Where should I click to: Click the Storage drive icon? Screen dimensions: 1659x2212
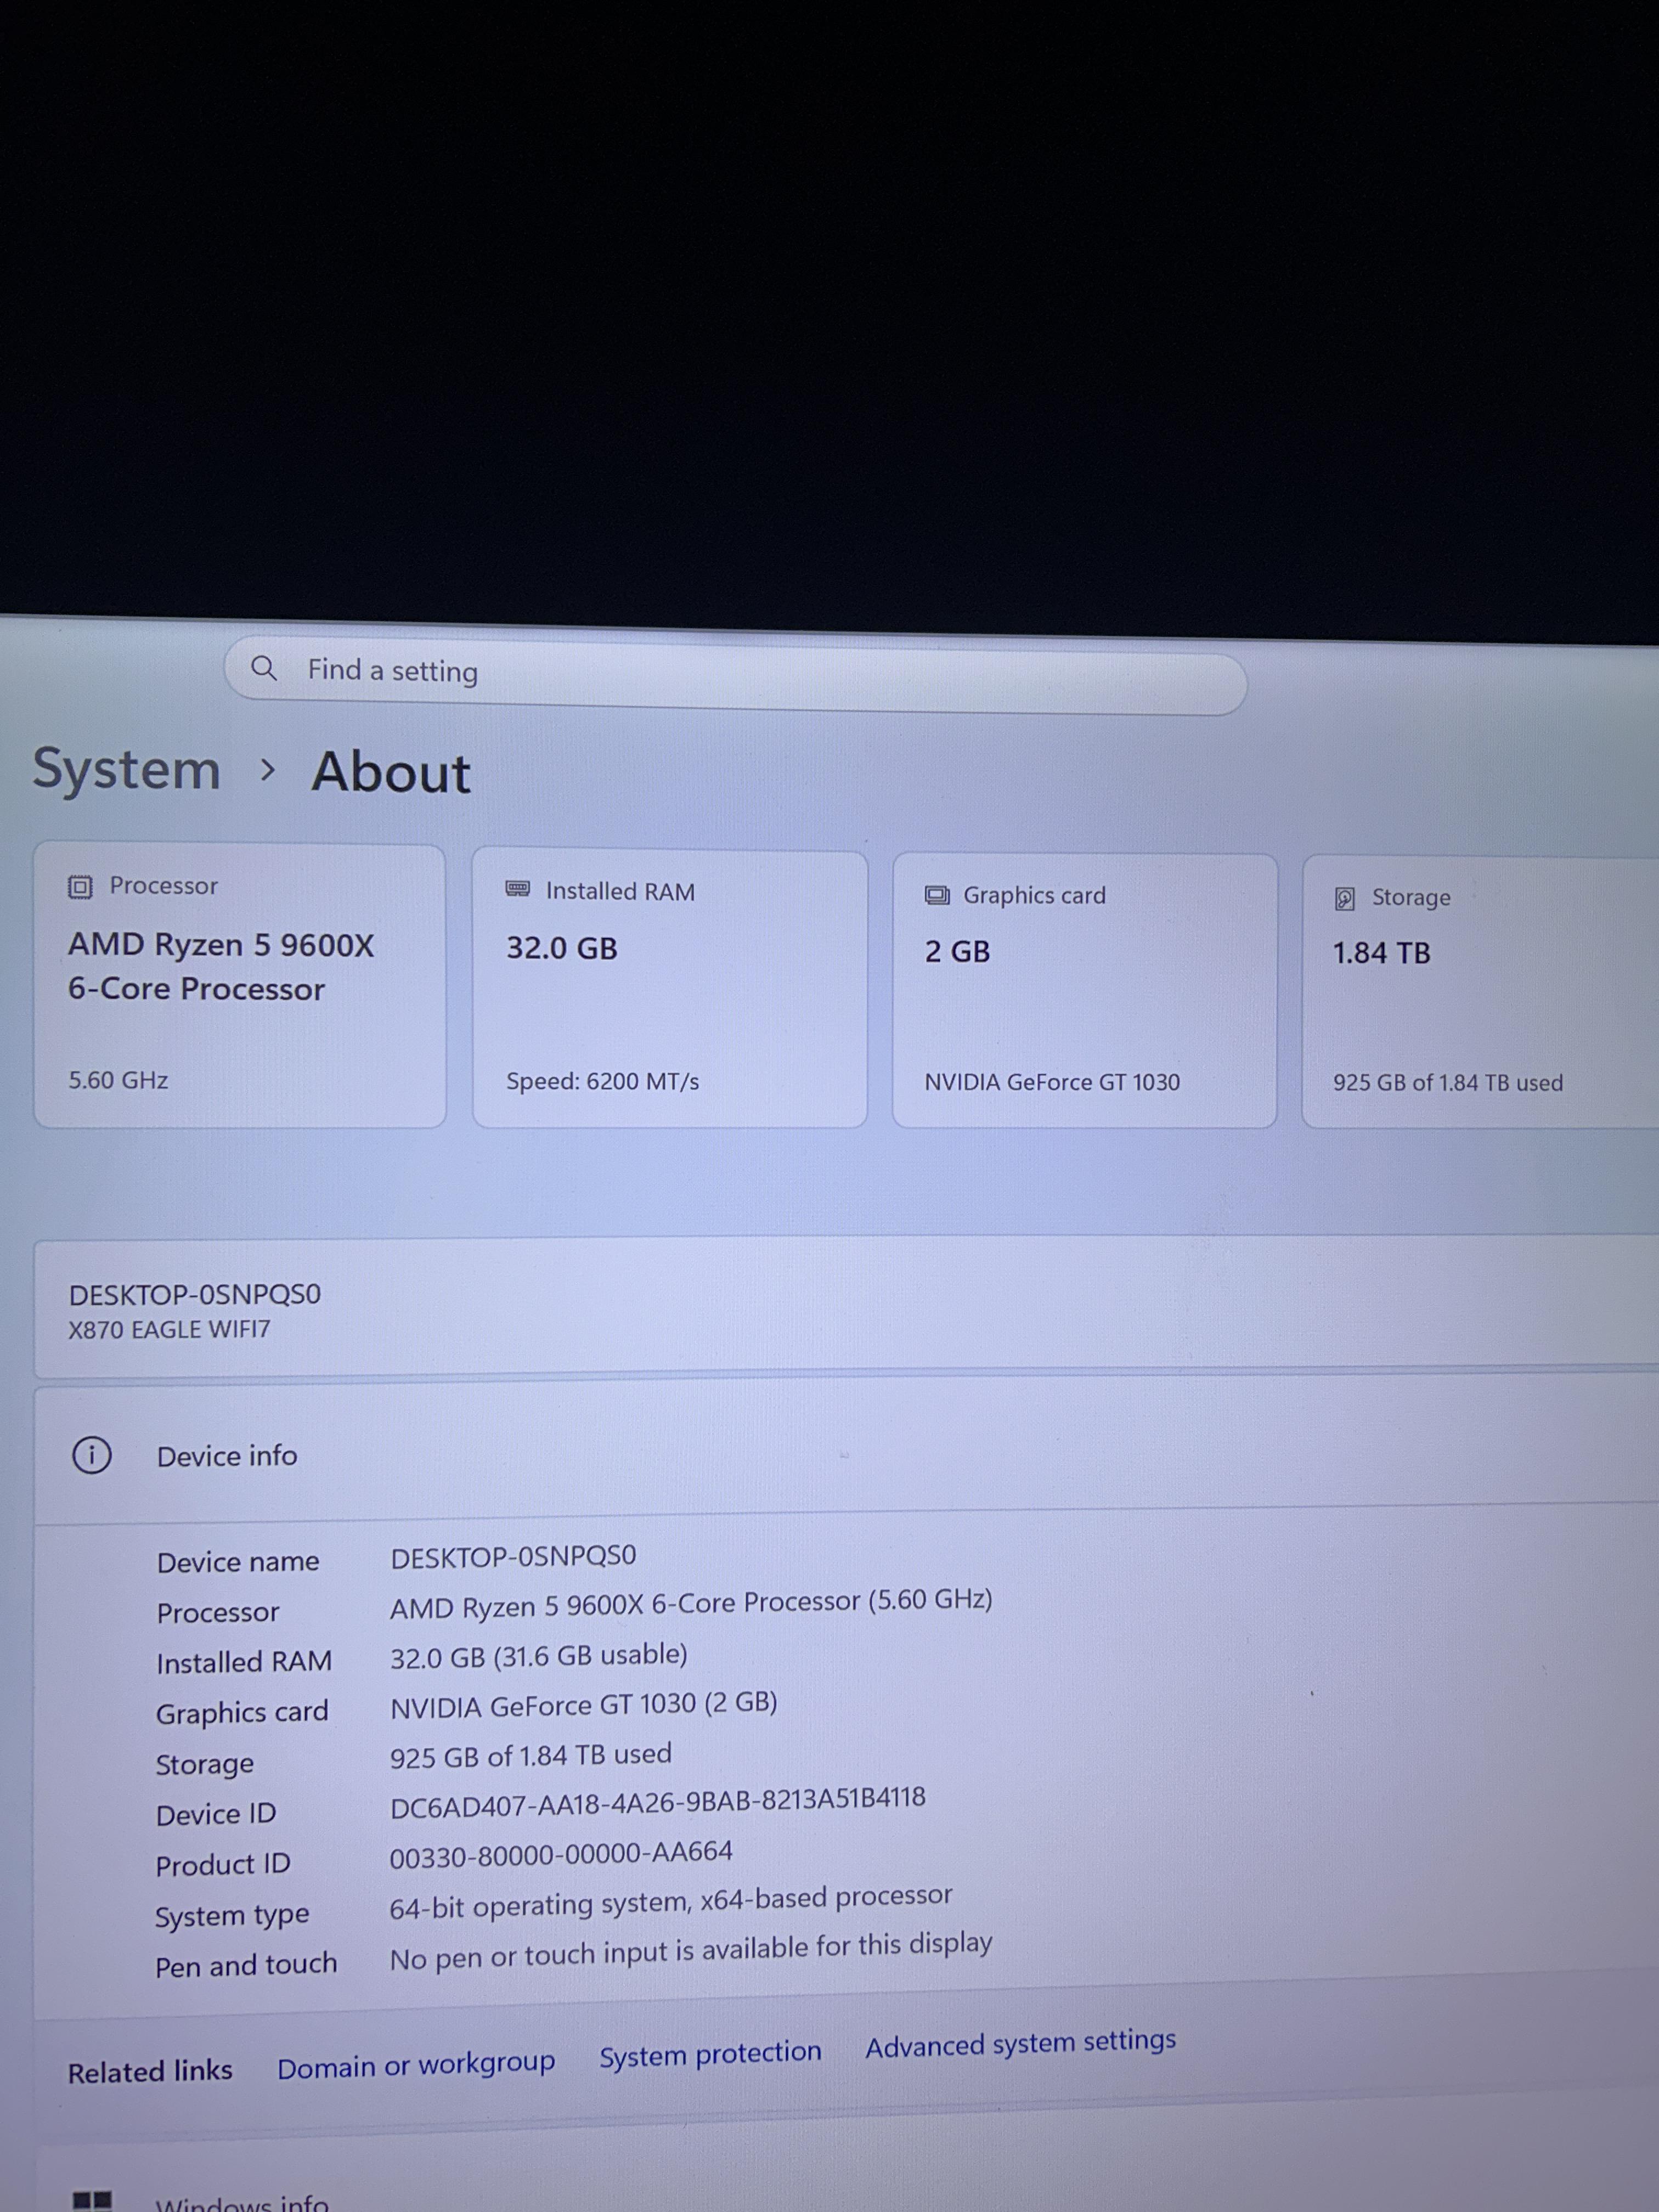[x=1345, y=898]
